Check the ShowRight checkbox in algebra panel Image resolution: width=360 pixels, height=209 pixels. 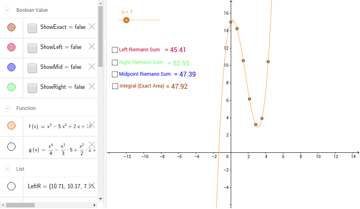tap(32, 88)
